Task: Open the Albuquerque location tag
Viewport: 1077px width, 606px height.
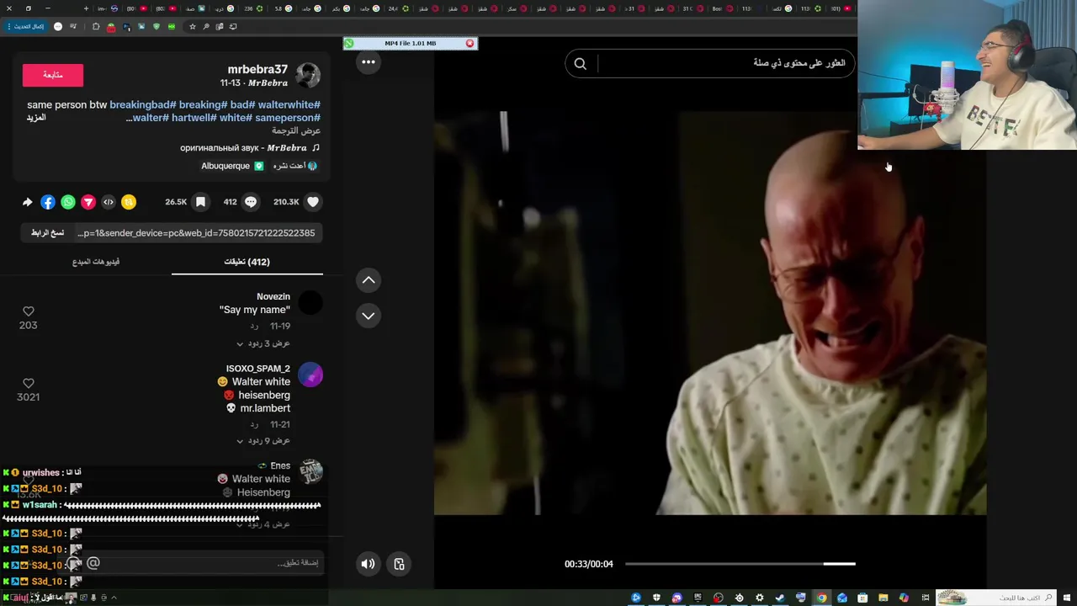Action: 232,166
